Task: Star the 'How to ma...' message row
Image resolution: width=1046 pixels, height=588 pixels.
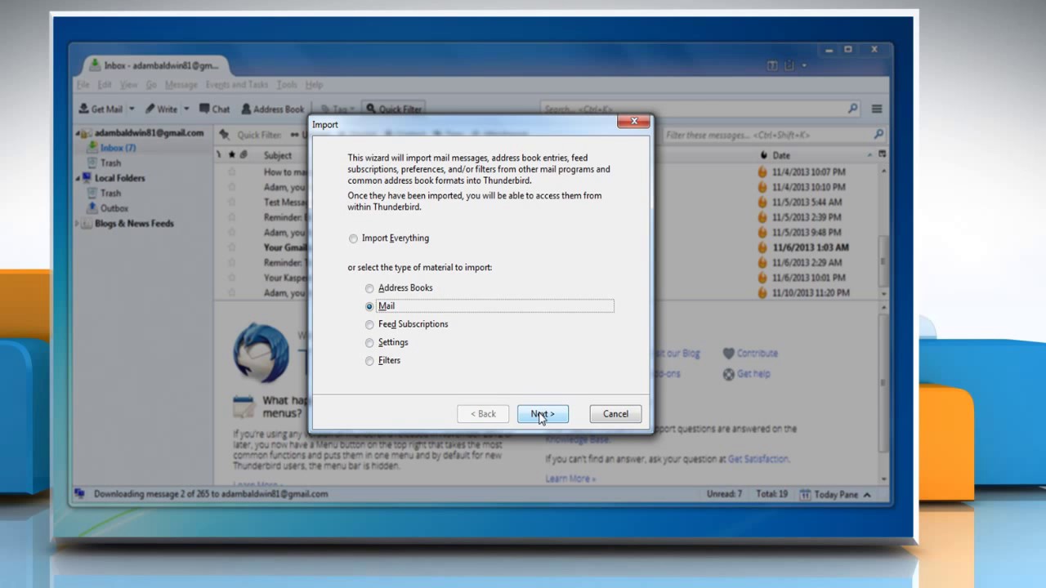Action: click(x=231, y=172)
